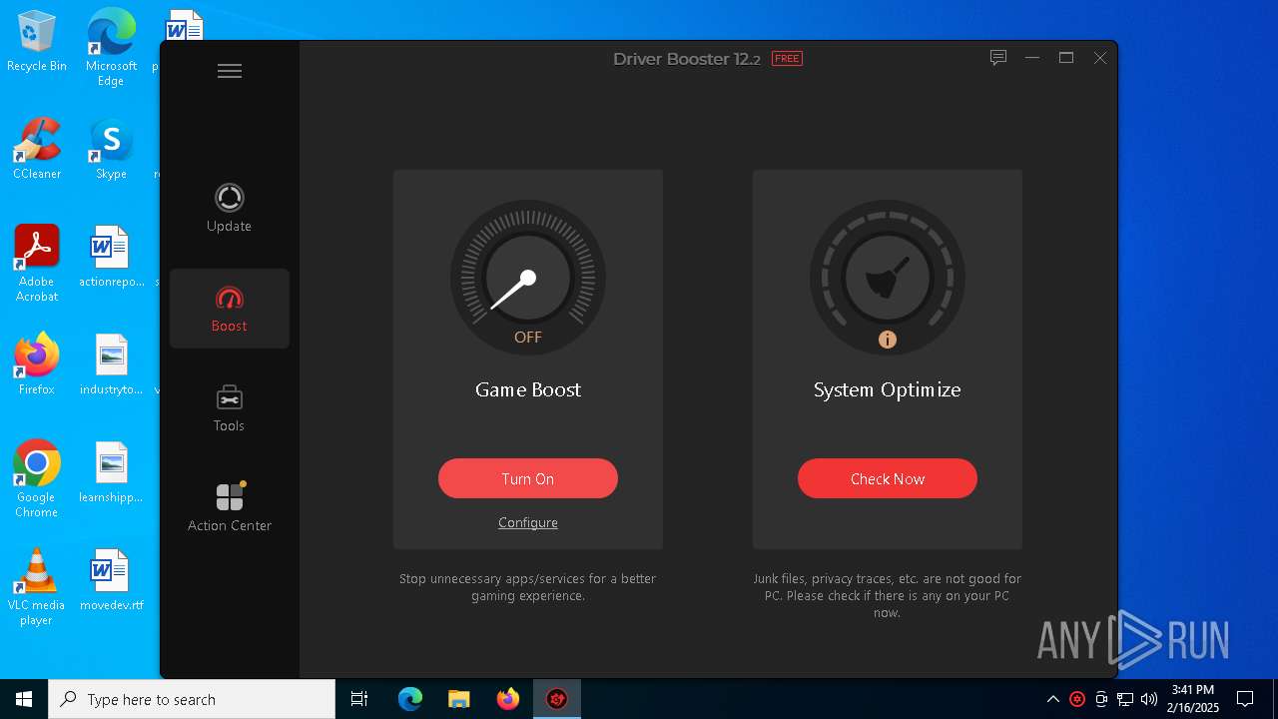The height and width of the screenshot is (719, 1278).
Task: Click the System Optimize title text
Action: [x=888, y=389]
